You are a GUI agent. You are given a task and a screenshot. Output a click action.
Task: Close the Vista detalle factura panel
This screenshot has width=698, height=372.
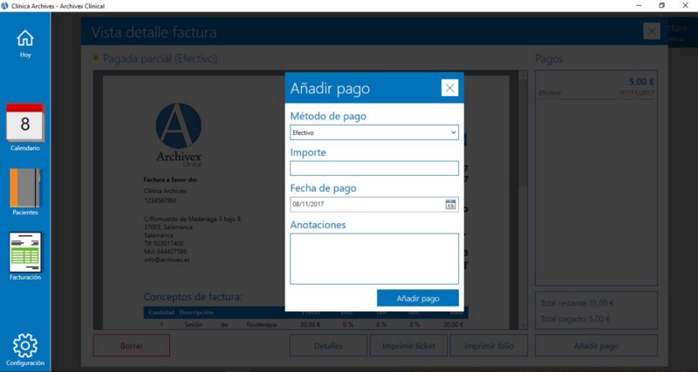click(x=651, y=31)
